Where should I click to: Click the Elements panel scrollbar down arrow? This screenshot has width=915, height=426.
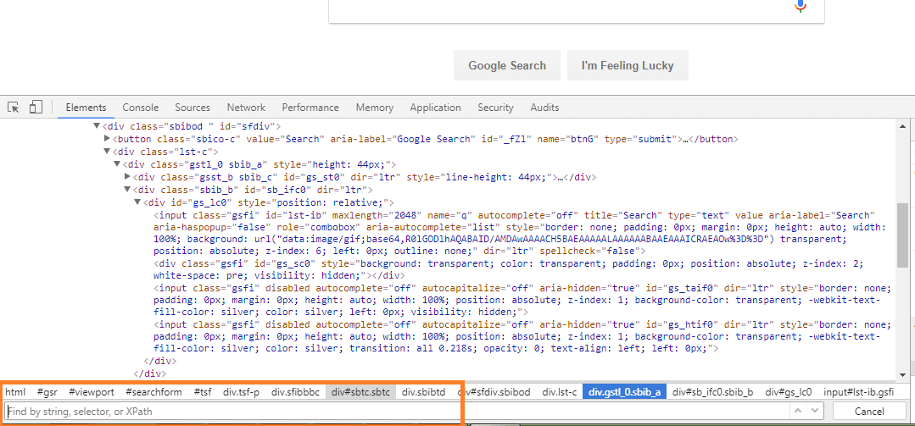(903, 375)
